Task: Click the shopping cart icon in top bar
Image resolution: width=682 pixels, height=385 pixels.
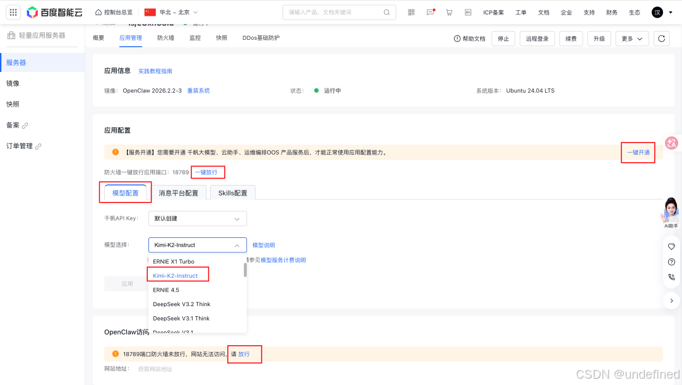Action: tap(449, 11)
